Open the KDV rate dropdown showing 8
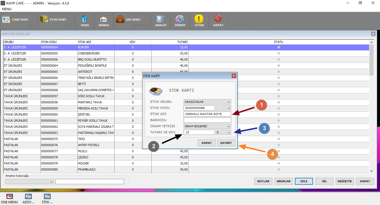The image size is (380, 205). coord(228,132)
